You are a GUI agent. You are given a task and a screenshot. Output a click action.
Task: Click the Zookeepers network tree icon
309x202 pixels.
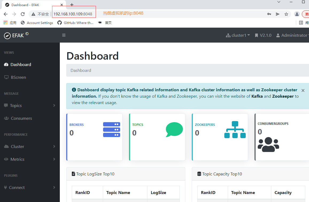point(235,130)
